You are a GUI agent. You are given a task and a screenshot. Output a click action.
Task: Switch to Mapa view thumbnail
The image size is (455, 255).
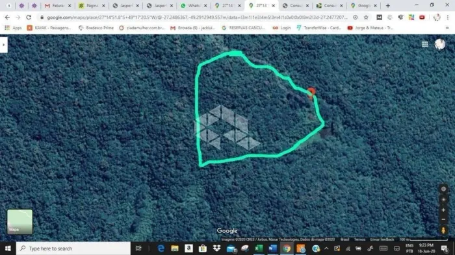point(19,222)
